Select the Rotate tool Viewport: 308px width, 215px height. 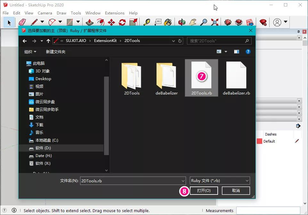pos(122,22)
